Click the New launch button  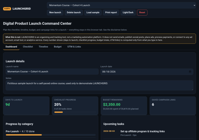pos(55,13)
